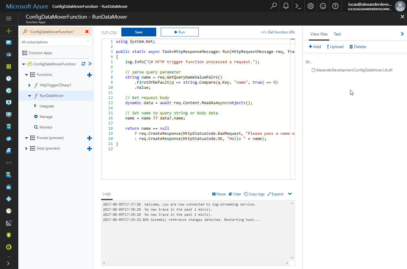
Task: Open Azure Active Directory diamond icon
Action: [9, 199]
